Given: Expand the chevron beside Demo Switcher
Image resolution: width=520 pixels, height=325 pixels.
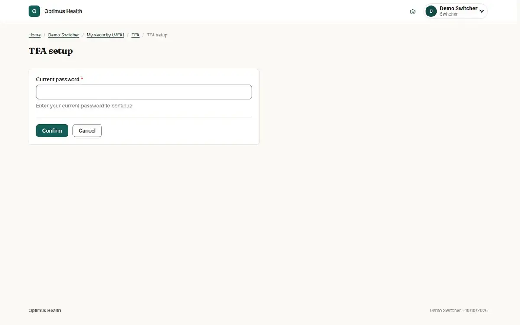Looking at the screenshot, I should pos(481,11).
